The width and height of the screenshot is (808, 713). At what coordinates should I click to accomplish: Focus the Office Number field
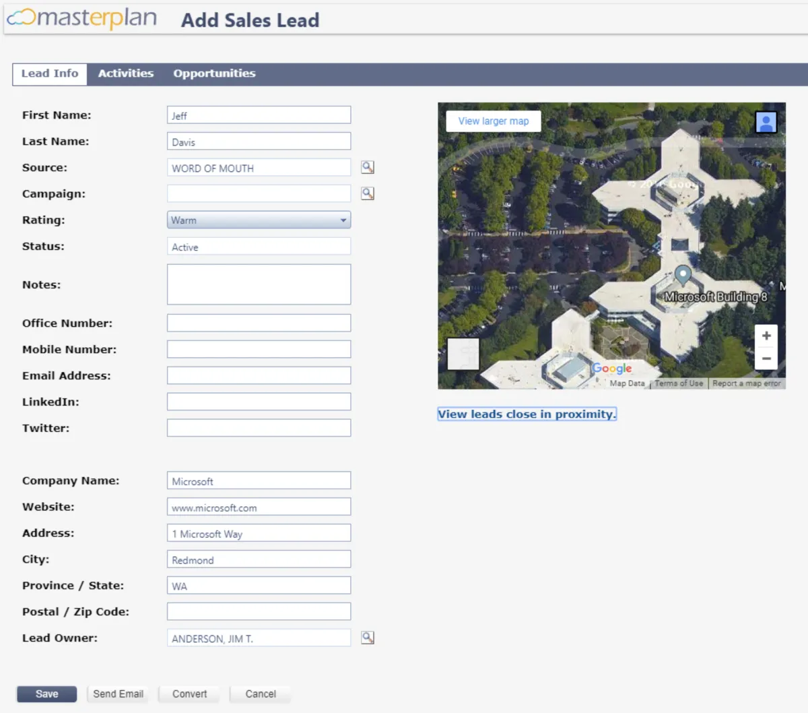point(259,323)
